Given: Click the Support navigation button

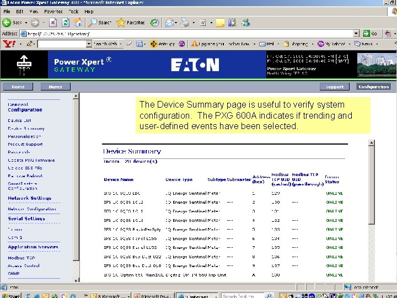Looking at the screenshot, I should (x=335, y=87).
